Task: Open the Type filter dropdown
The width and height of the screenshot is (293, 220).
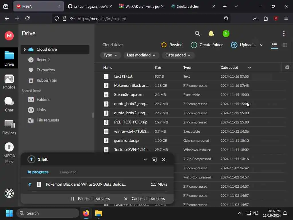Action: tap(110, 55)
